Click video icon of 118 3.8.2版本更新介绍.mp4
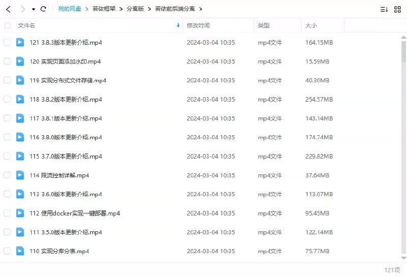 20,99
